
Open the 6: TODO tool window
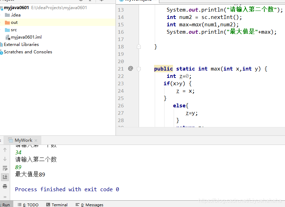(28, 205)
